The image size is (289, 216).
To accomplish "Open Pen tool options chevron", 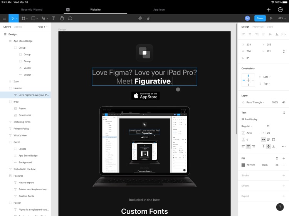I will point(47,18).
